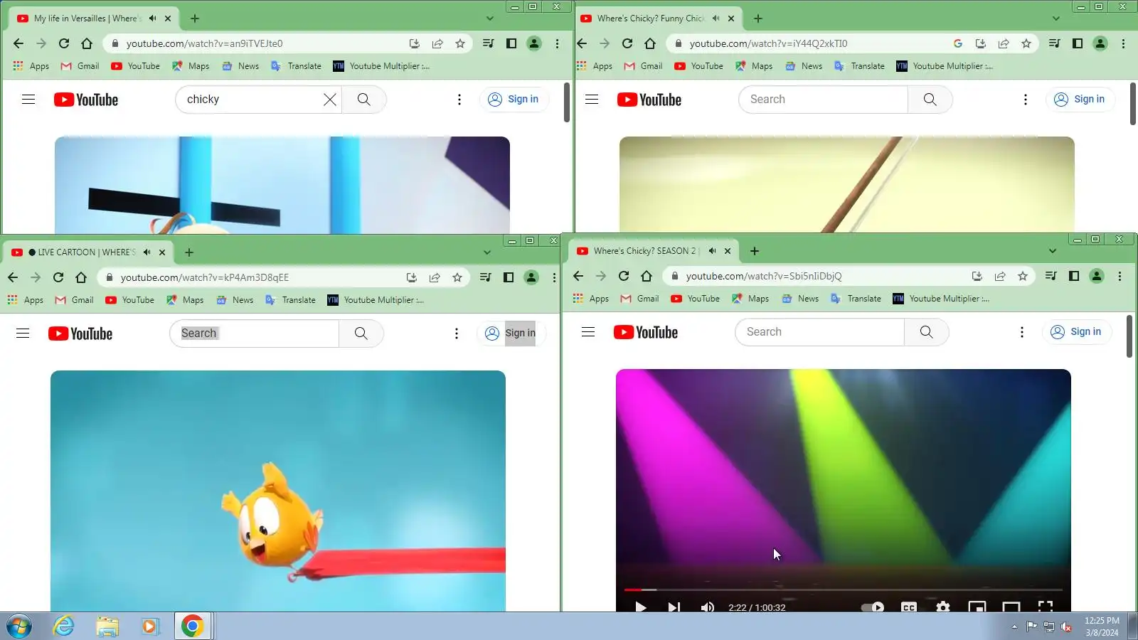The height and width of the screenshot is (640, 1138).
Task: Open the system tray volume icon
Action: pyautogui.click(x=1066, y=626)
